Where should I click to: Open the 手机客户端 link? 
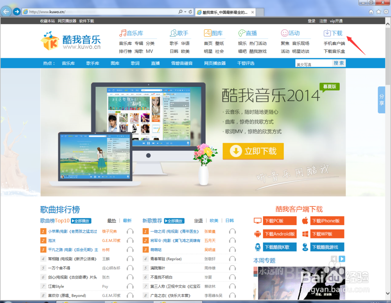click(334, 43)
